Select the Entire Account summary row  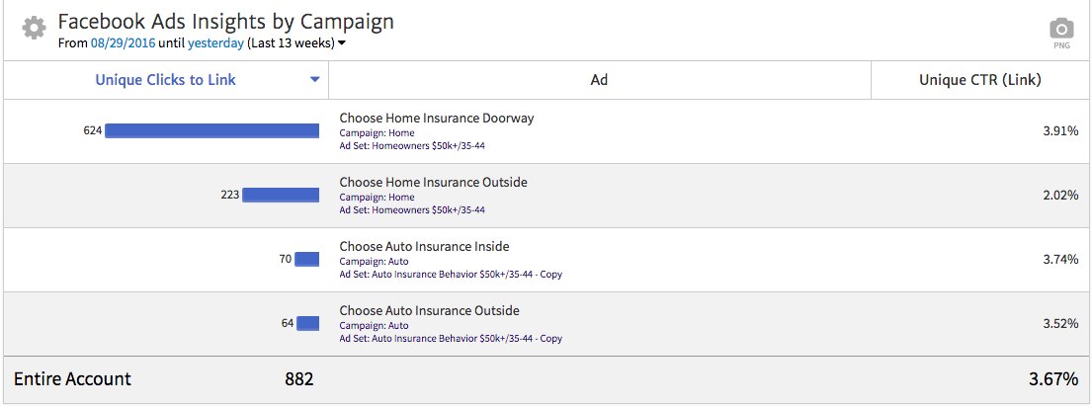(x=72, y=379)
